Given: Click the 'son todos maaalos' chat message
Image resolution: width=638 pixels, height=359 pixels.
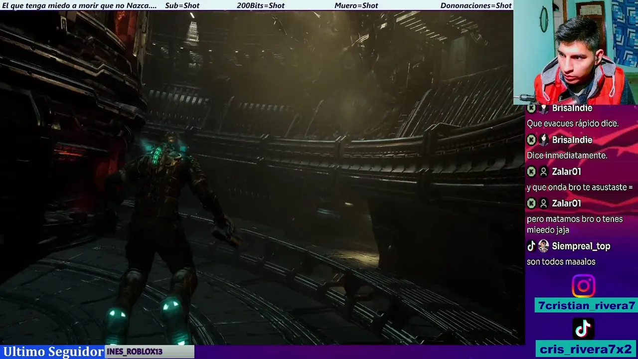Looking at the screenshot, I should click(x=561, y=262).
